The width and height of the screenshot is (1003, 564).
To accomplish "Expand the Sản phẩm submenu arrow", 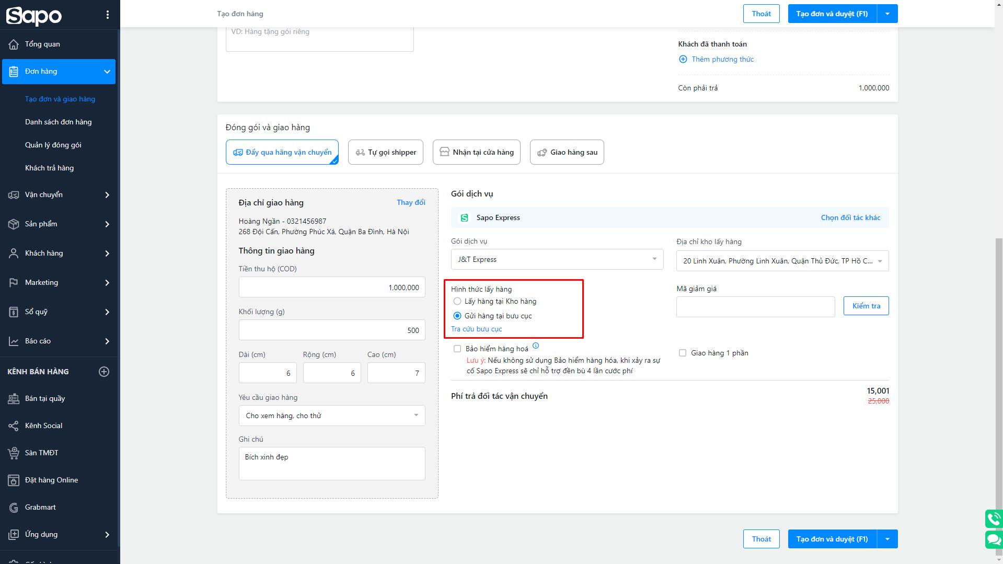I will tap(107, 224).
